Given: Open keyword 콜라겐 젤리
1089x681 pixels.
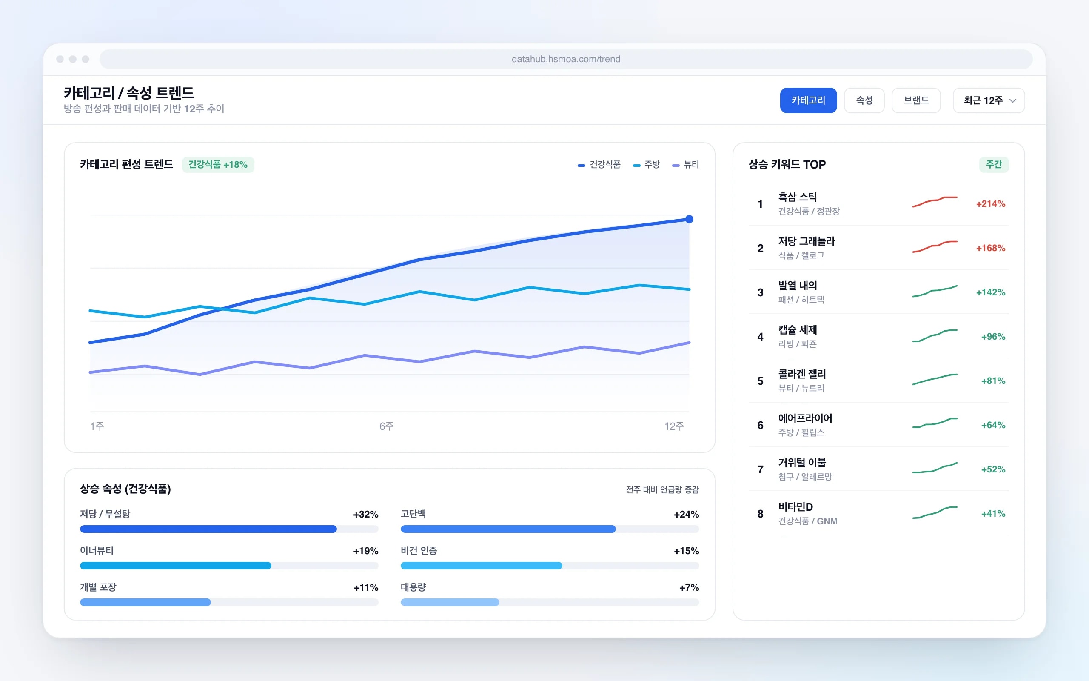Looking at the screenshot, I should [878, 381].
